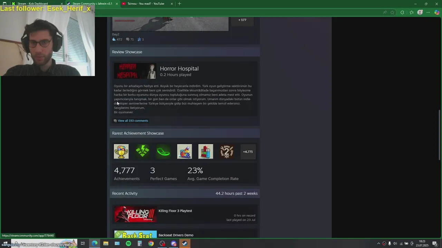Click the Review Showcase section header

185,52
